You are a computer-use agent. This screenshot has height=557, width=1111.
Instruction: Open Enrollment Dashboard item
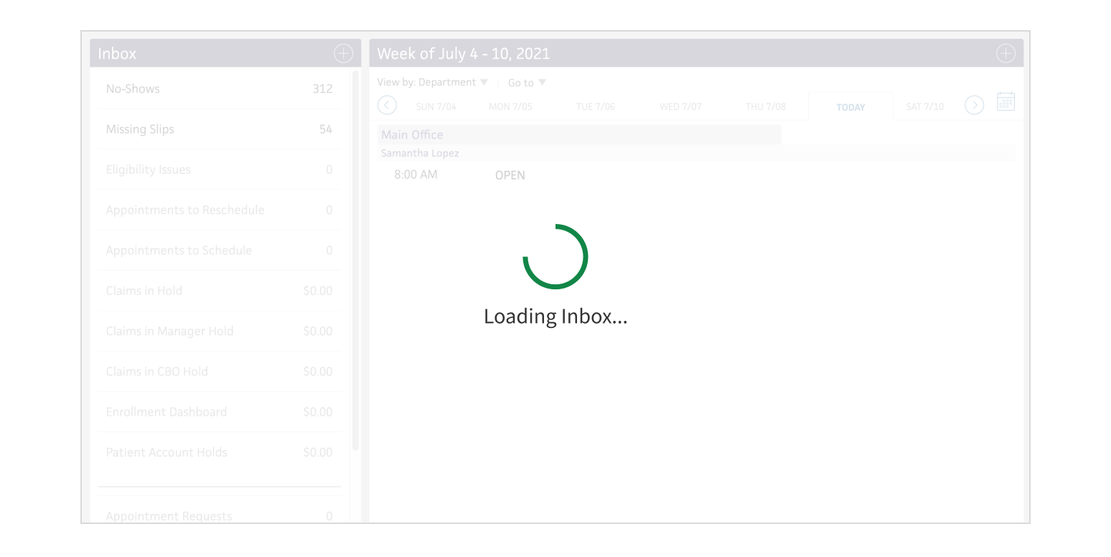click(x=220, y=411)
